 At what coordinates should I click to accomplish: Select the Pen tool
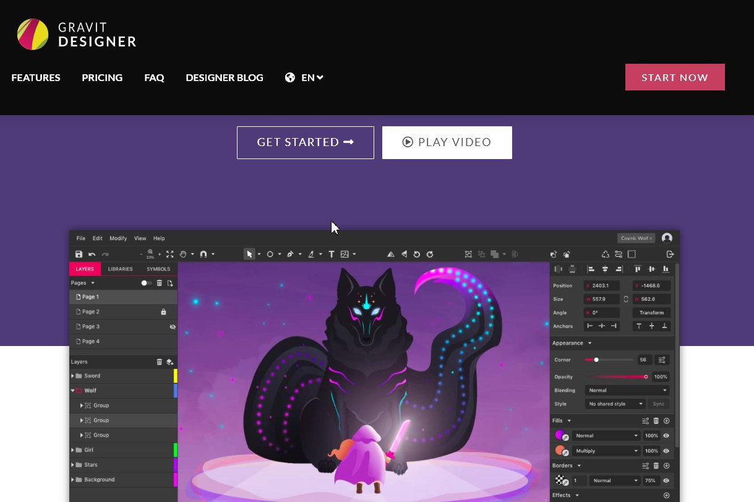click(x=290, y=254)
